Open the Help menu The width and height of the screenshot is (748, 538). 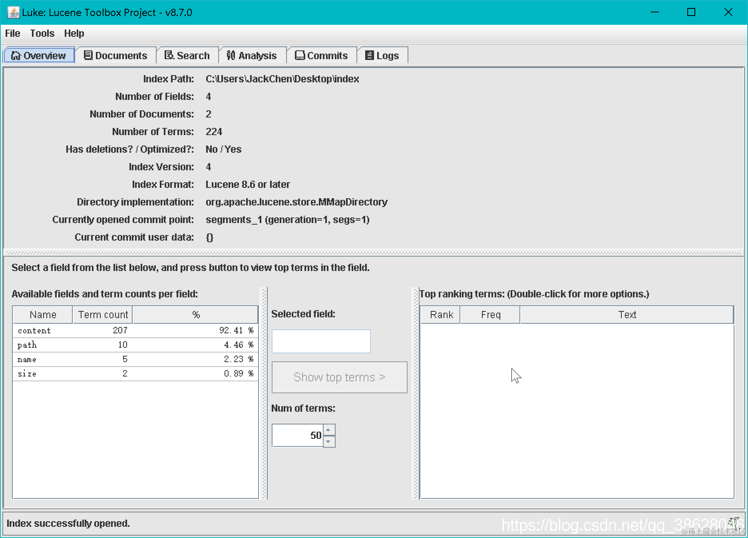pyautogui.click(x=74, y=34)
